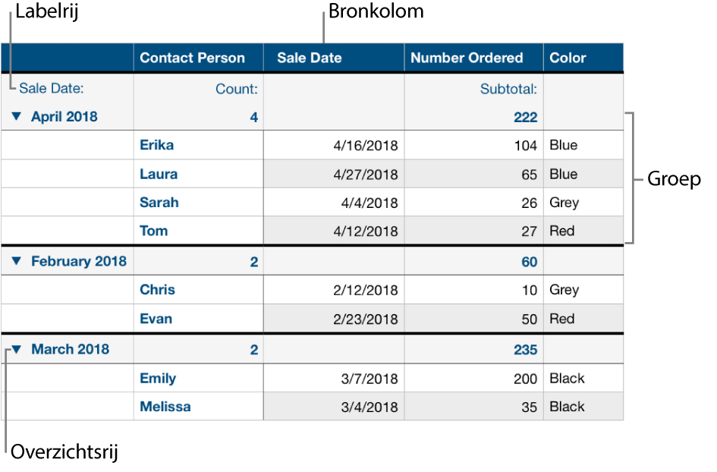717x472 pixels.
Task: Click the Count label in label row
Action: point(237,89)
